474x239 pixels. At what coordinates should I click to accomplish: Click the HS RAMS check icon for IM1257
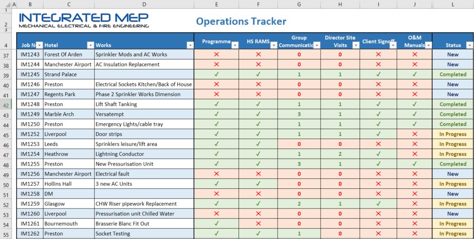258,184
